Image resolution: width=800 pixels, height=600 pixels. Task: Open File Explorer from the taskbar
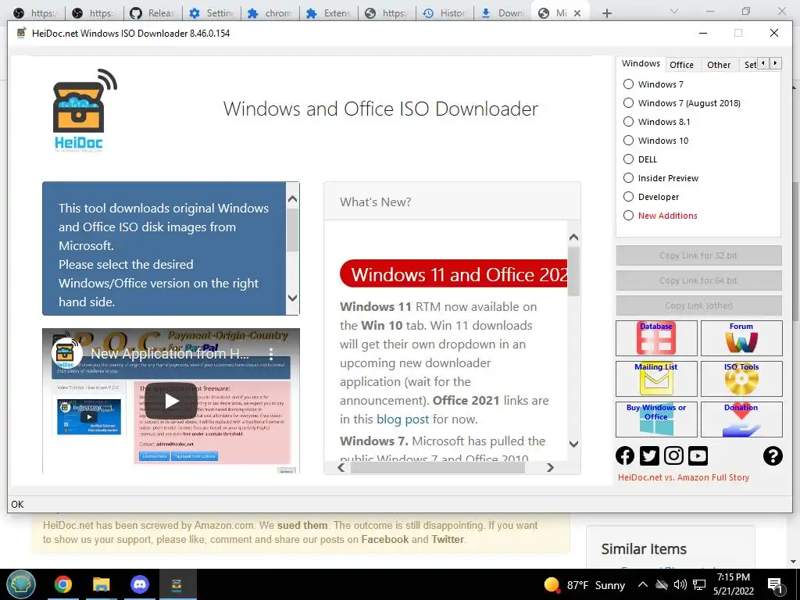click(101, 584)
